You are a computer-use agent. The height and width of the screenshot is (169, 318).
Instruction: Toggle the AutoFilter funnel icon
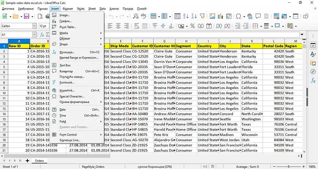pyautogui.click(x=202, y=16)
